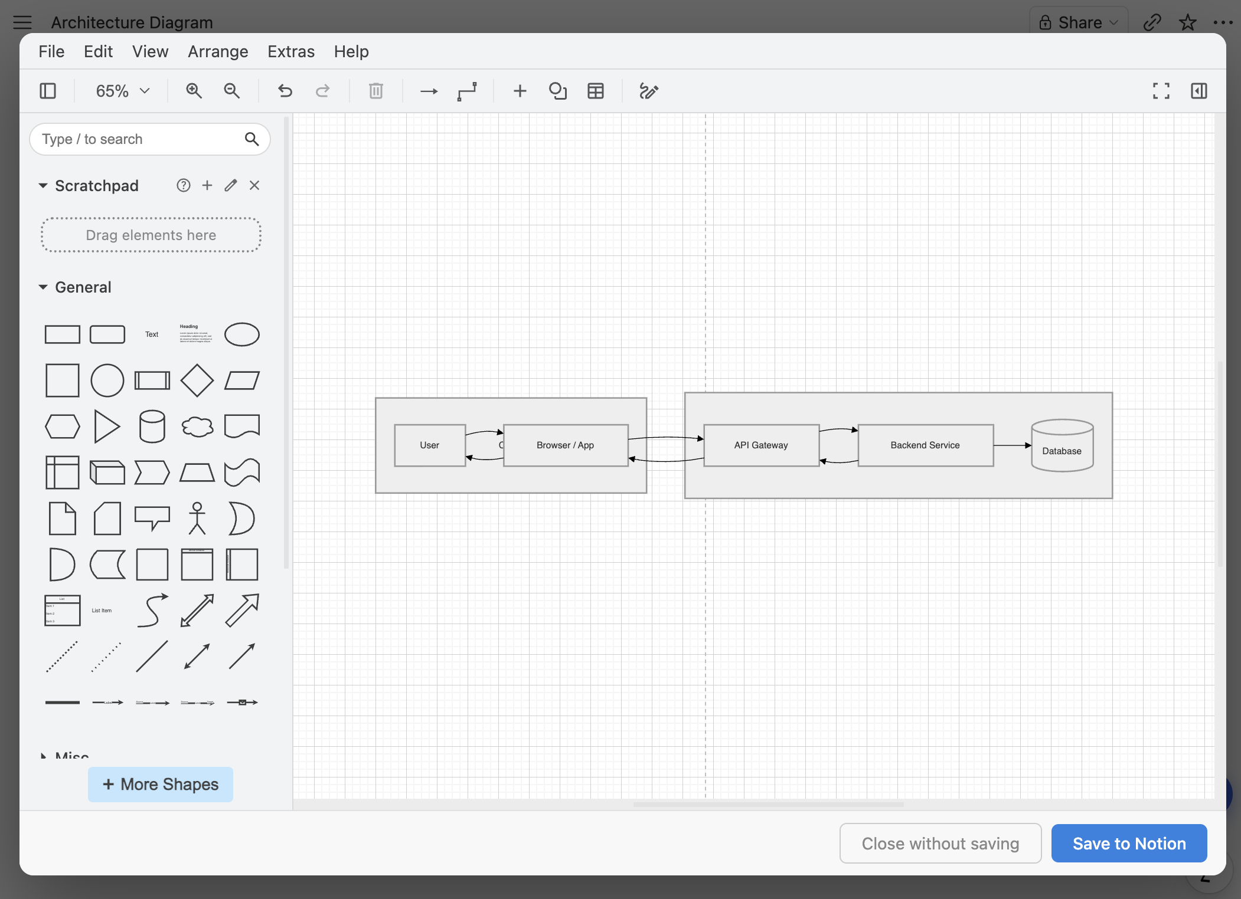
Task: Click the shape search input field
Action: coord(150,139)
